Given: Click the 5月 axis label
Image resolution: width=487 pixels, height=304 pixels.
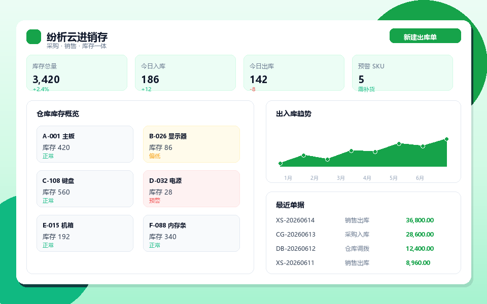Looking at the screenshot, I should coord(394,178).
